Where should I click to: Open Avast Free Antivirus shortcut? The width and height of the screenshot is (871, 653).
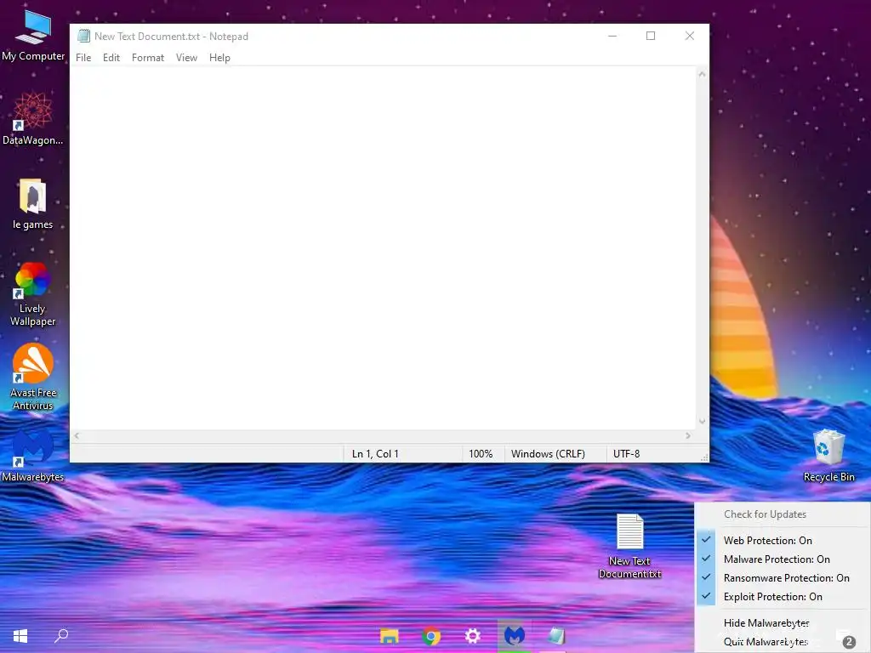point(33,378)
